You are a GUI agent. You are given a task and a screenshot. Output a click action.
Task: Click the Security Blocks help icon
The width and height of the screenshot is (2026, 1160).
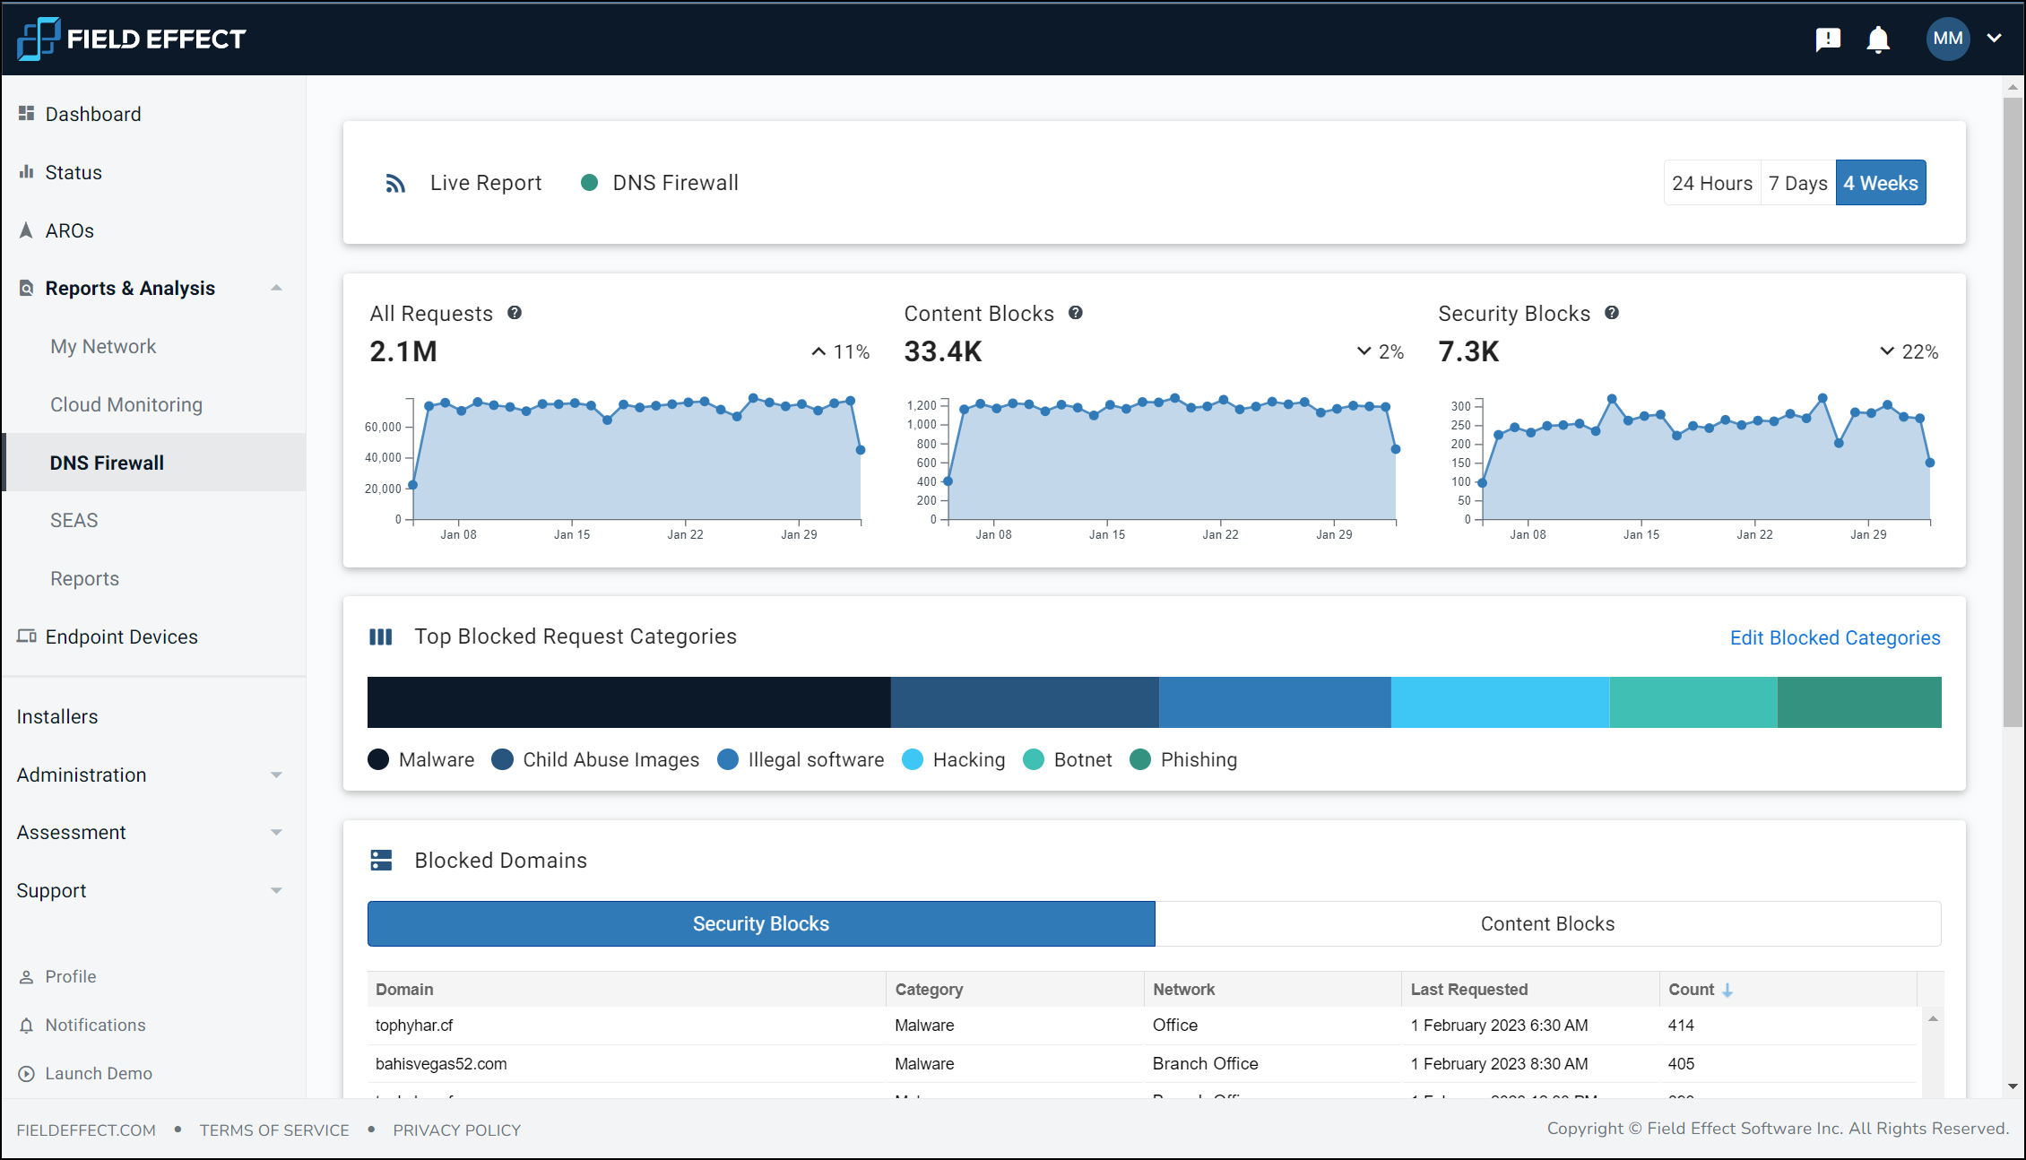pos(1612,313)
